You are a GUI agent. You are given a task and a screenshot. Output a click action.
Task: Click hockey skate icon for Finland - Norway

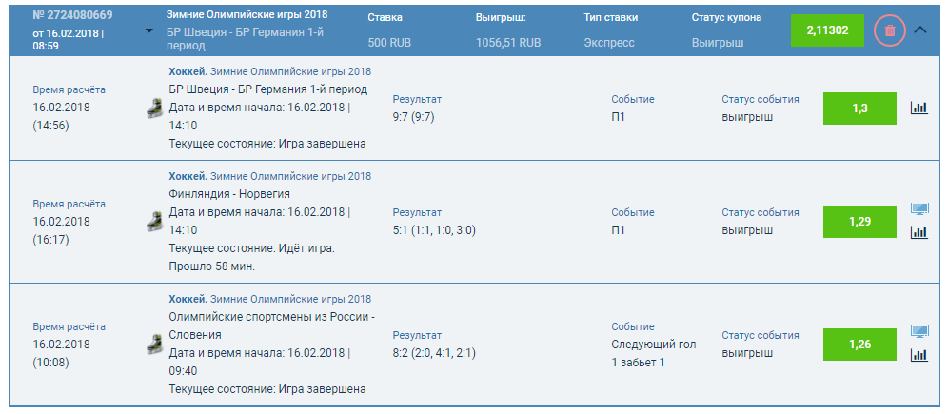[x=153, y=222]
